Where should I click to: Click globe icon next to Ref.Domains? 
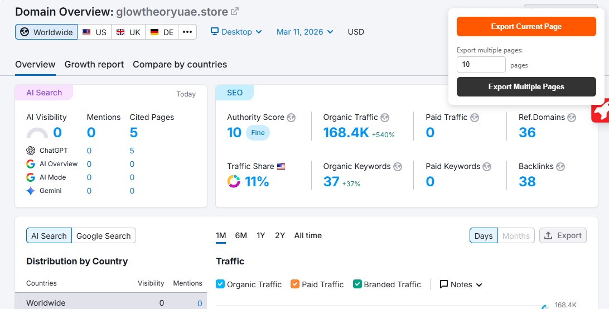coord(571,117)
